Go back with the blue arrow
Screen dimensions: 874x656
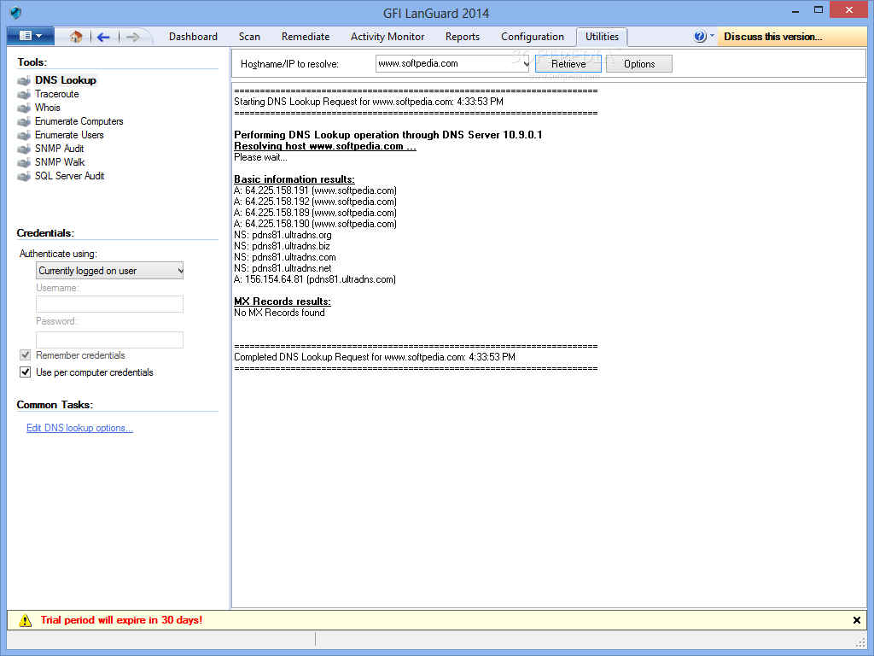tap(103, 38)
